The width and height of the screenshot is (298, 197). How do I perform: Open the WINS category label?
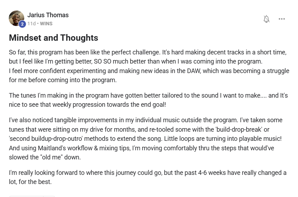[x=46, y=24]
